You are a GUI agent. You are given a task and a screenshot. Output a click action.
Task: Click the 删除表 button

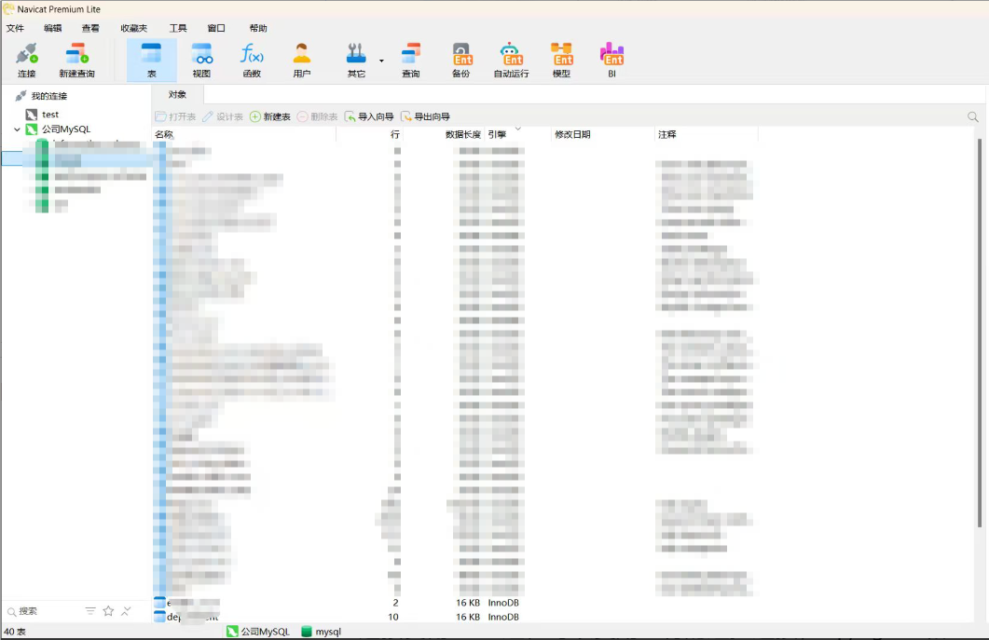click(x=317, y=116)
